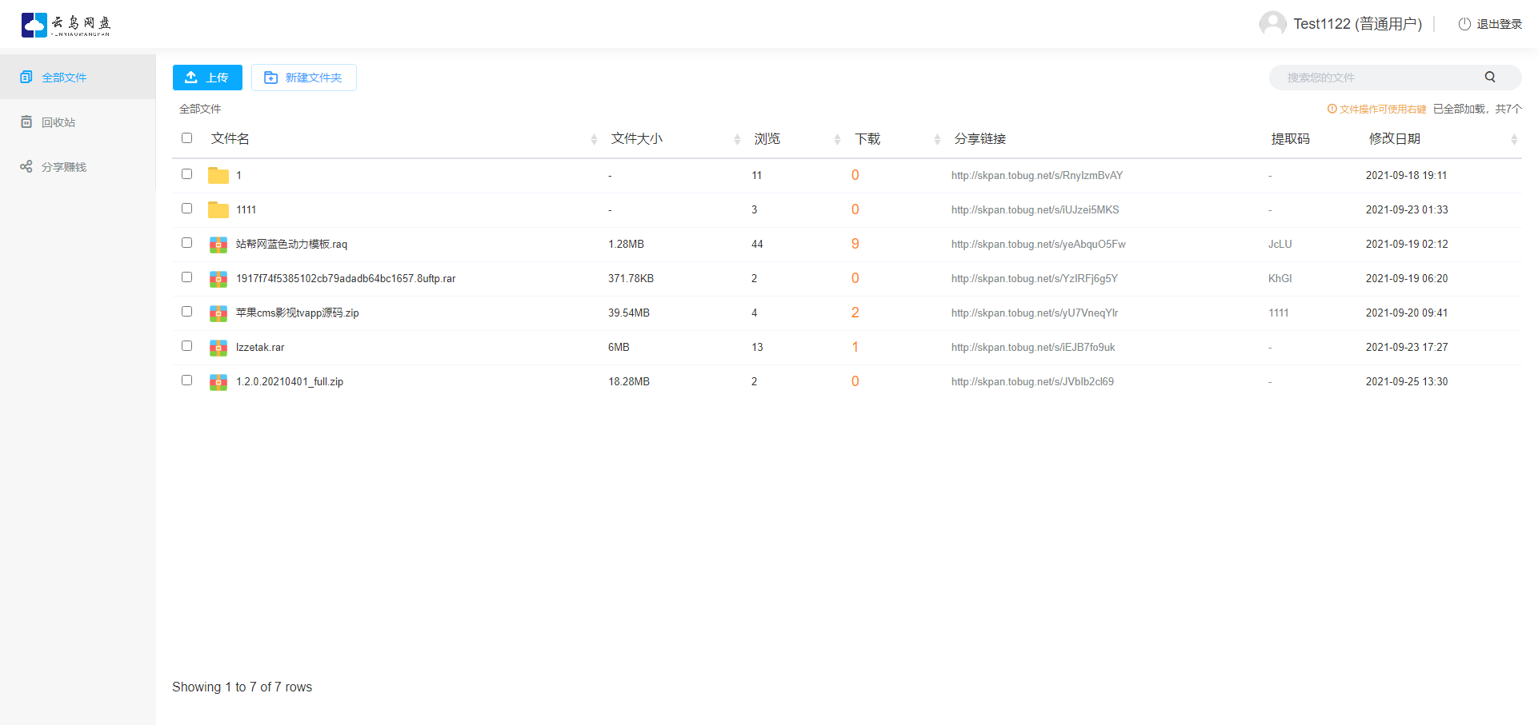Sort by 文件大小 column arrows
This screenshot has height=725, width=1538.
click(737, 139)
